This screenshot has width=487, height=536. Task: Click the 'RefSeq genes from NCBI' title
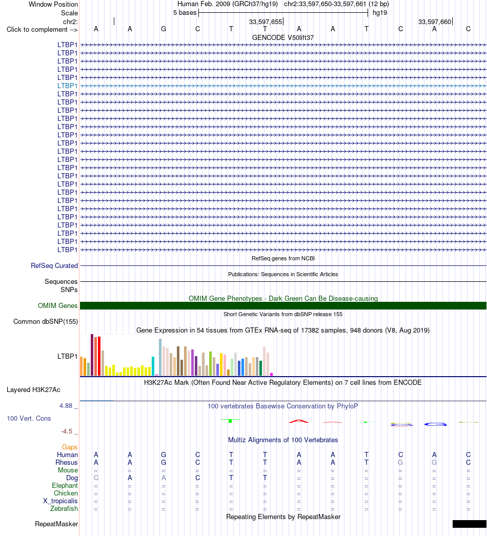pos(283,258)
